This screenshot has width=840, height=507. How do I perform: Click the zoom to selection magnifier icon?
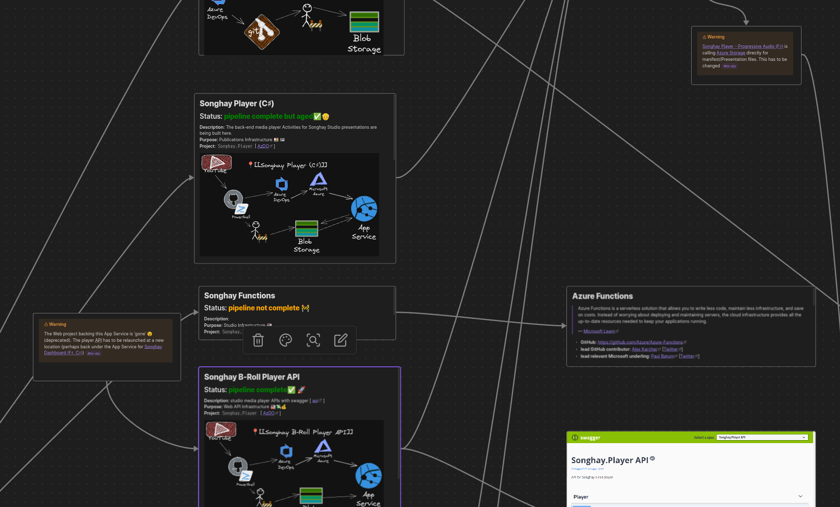click(x=313, y=340)
